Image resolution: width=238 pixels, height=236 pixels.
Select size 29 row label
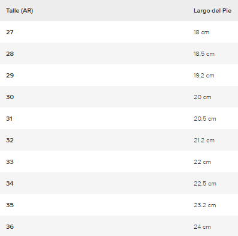(10, 76)
